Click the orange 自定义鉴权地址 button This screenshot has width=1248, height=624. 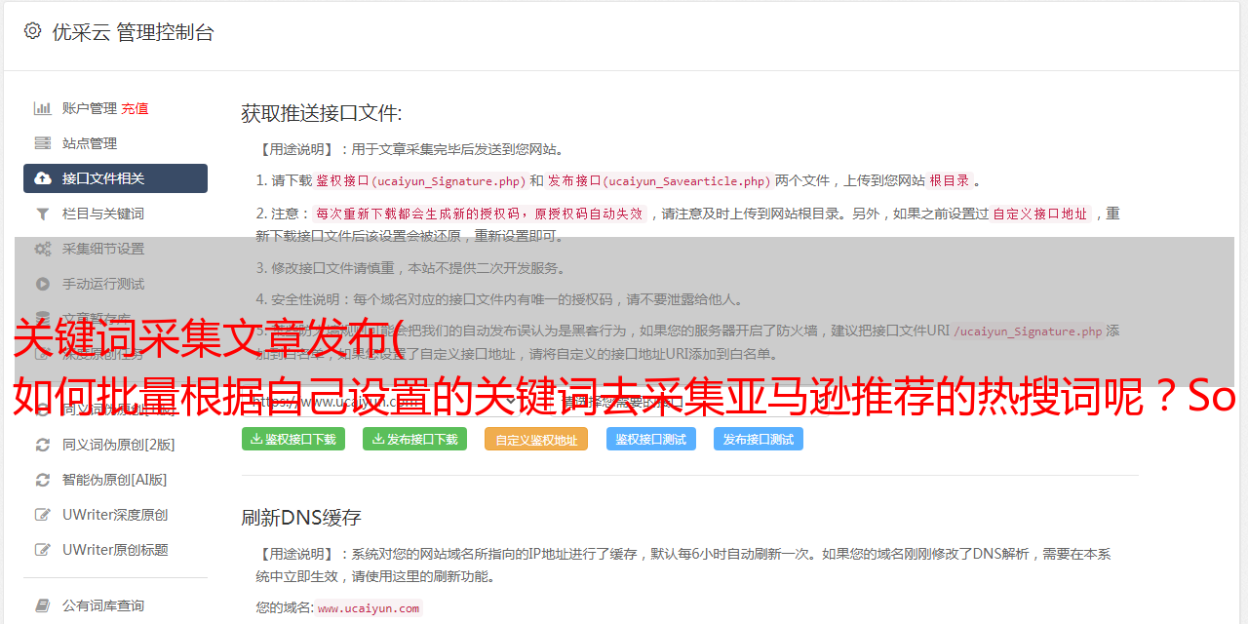point(536,439)
